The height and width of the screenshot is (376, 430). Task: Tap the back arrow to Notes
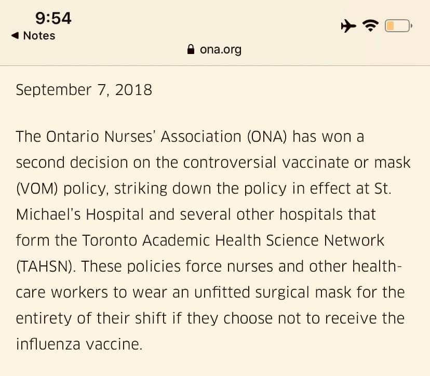15,36
